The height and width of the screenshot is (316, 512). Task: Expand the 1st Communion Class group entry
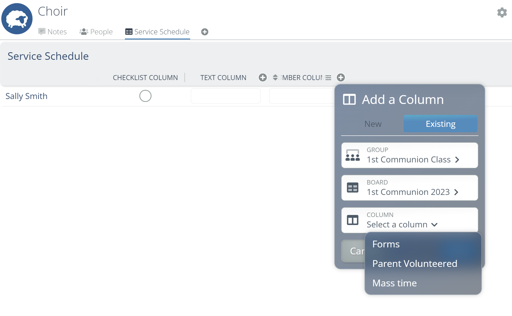pos(457,160)
